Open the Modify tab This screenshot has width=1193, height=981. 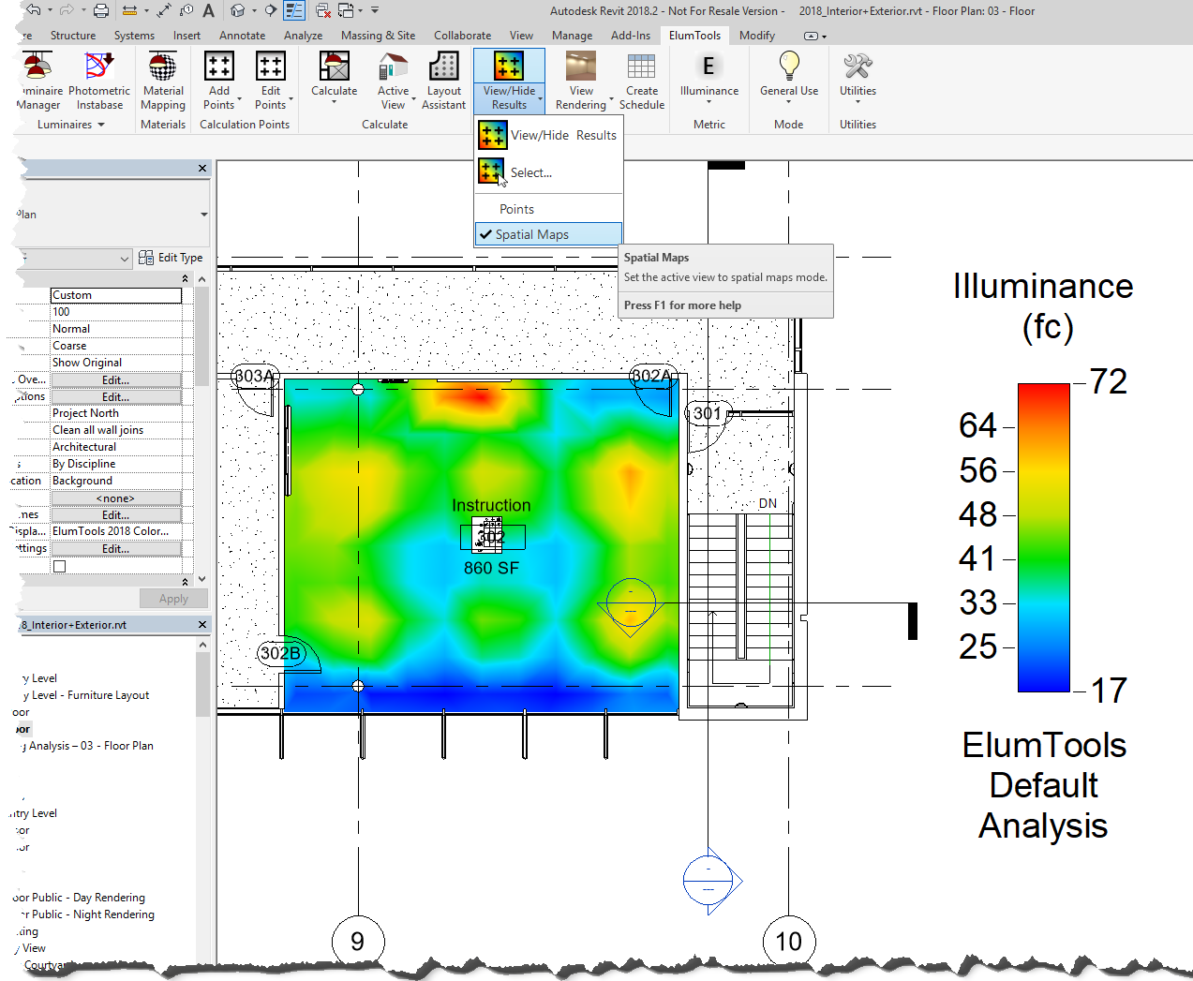(x=756, y=36)
